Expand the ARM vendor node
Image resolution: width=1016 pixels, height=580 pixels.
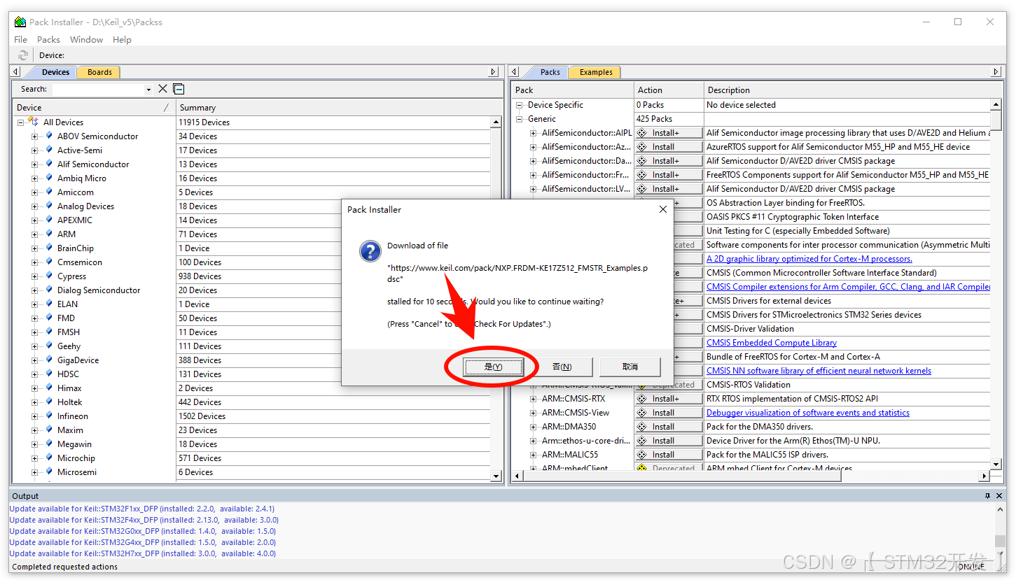pos(35,234)
